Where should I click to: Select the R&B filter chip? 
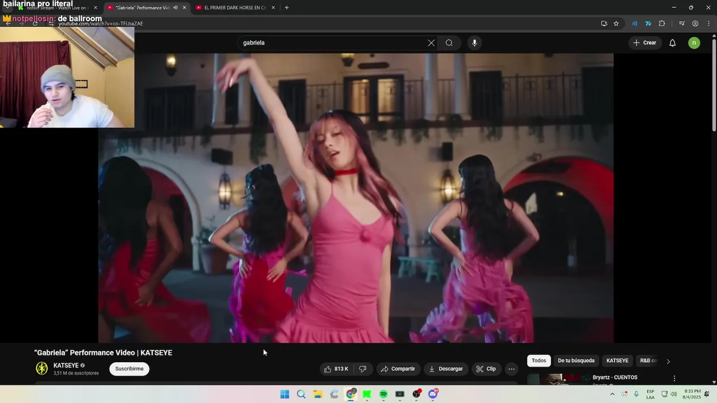click(x=648, y=361)
